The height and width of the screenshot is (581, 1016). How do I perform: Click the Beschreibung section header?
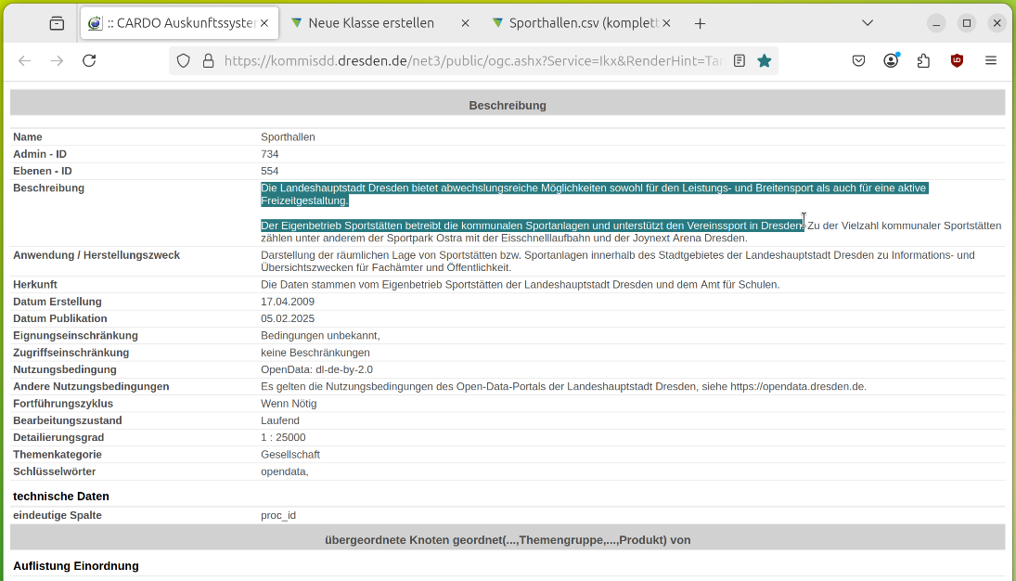coord(508,106)
